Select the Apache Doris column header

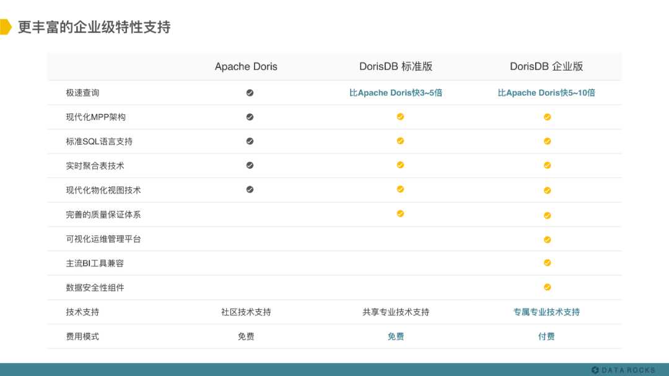coord(246,66)
